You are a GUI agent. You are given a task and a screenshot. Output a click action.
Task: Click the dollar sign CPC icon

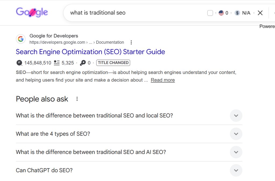(x=237, y=13)
